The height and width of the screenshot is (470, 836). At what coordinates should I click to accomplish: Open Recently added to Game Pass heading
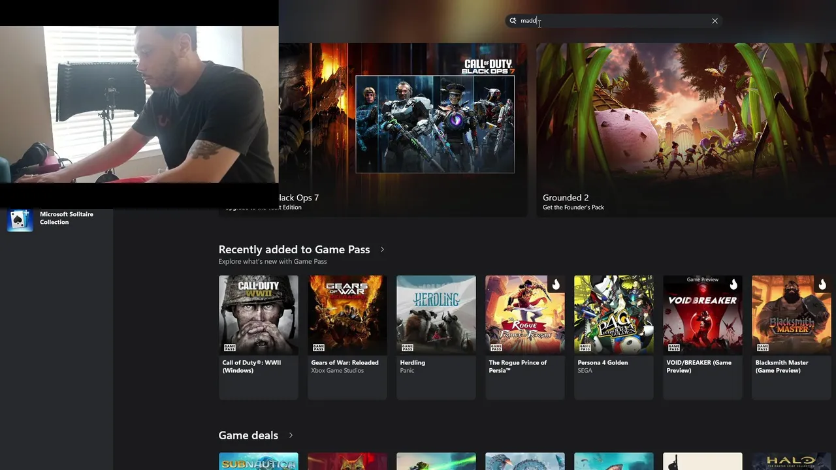point(294,249)
